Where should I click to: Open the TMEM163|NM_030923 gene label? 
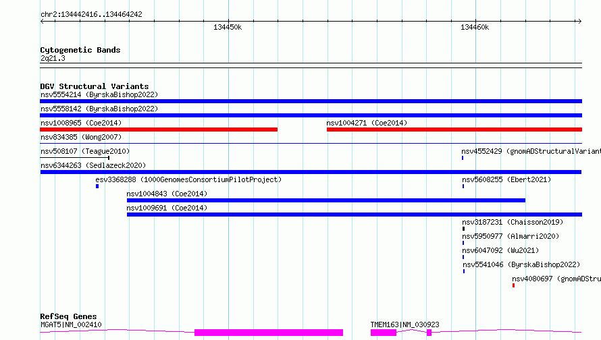(404, 324)
